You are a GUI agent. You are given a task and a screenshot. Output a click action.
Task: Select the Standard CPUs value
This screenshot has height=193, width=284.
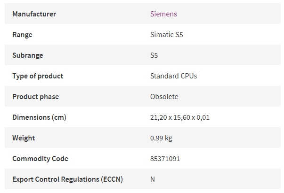(173, 76)
